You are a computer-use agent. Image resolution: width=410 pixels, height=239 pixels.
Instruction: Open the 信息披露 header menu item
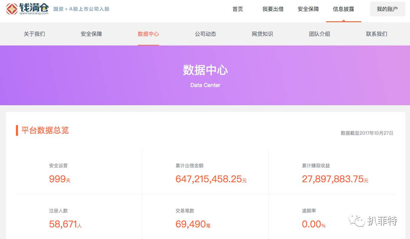click(343, 9)
